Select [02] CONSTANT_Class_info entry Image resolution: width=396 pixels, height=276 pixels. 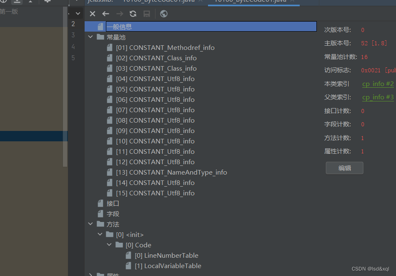click(x=156, y=58)
